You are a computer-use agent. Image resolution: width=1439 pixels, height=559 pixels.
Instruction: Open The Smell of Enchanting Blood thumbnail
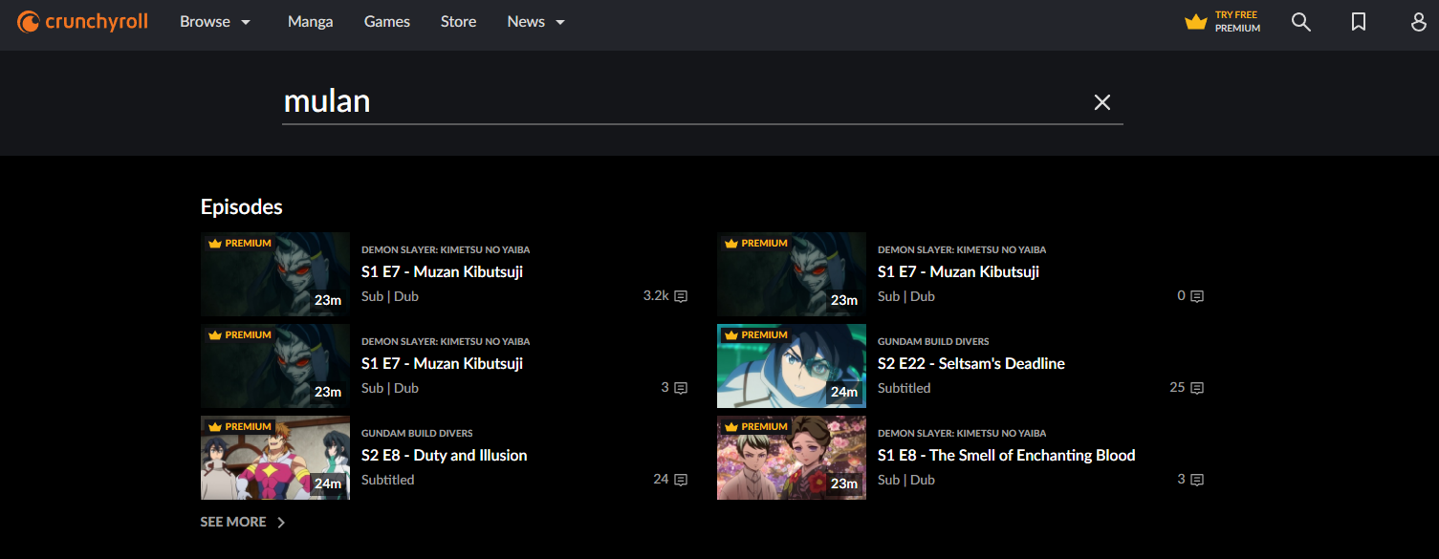[792, 458]
